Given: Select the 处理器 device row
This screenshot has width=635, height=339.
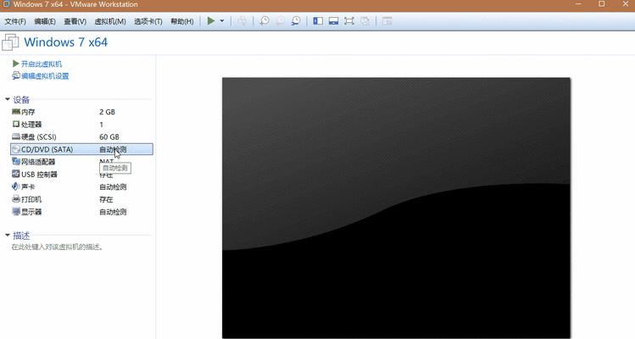Looking at the screenshot, I should (81, 125).
